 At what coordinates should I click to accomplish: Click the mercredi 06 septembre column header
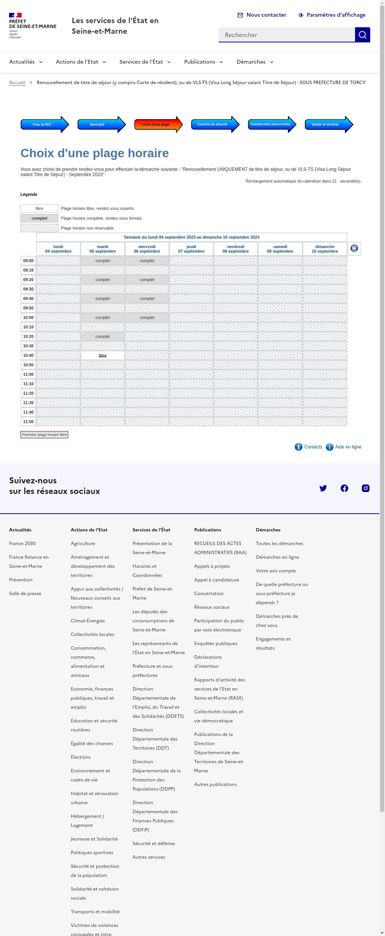click(x=147, y=249)
